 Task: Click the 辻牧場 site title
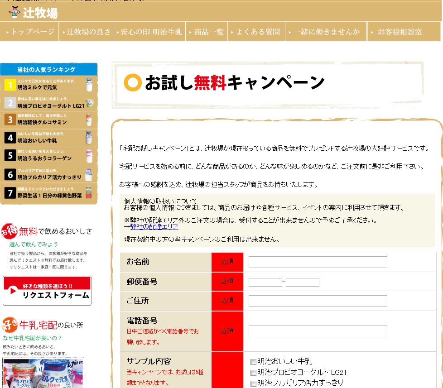click(40, 13)
